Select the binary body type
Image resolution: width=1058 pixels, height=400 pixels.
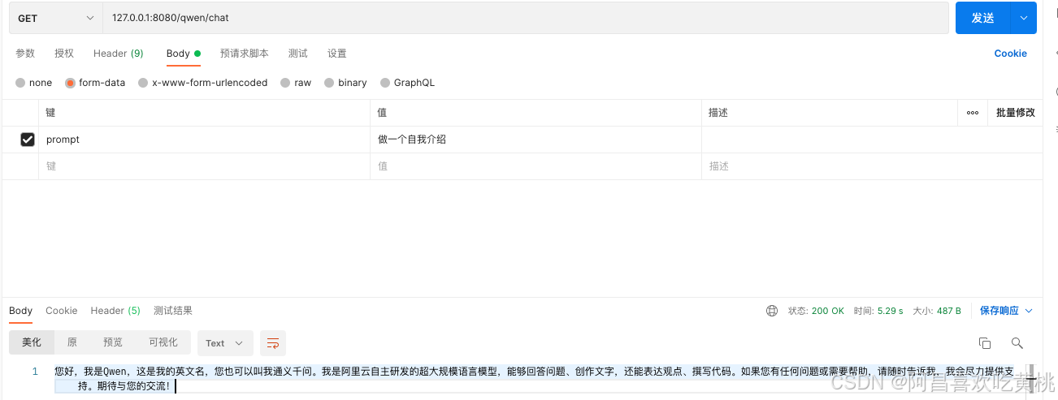pos(345,83)
